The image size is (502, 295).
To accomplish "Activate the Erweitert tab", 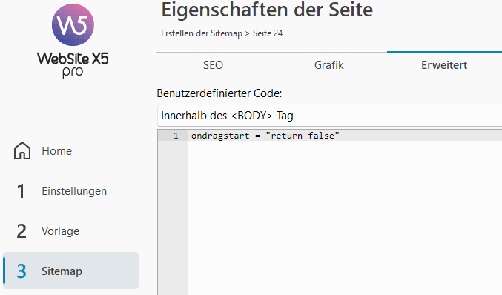I will coord(444,65).
